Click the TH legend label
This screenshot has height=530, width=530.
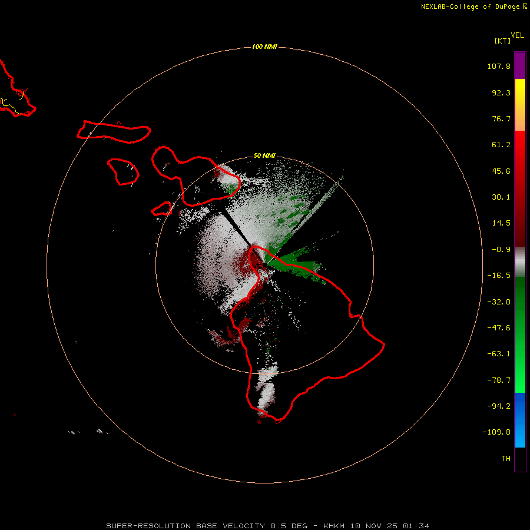(x=506, y=459)
